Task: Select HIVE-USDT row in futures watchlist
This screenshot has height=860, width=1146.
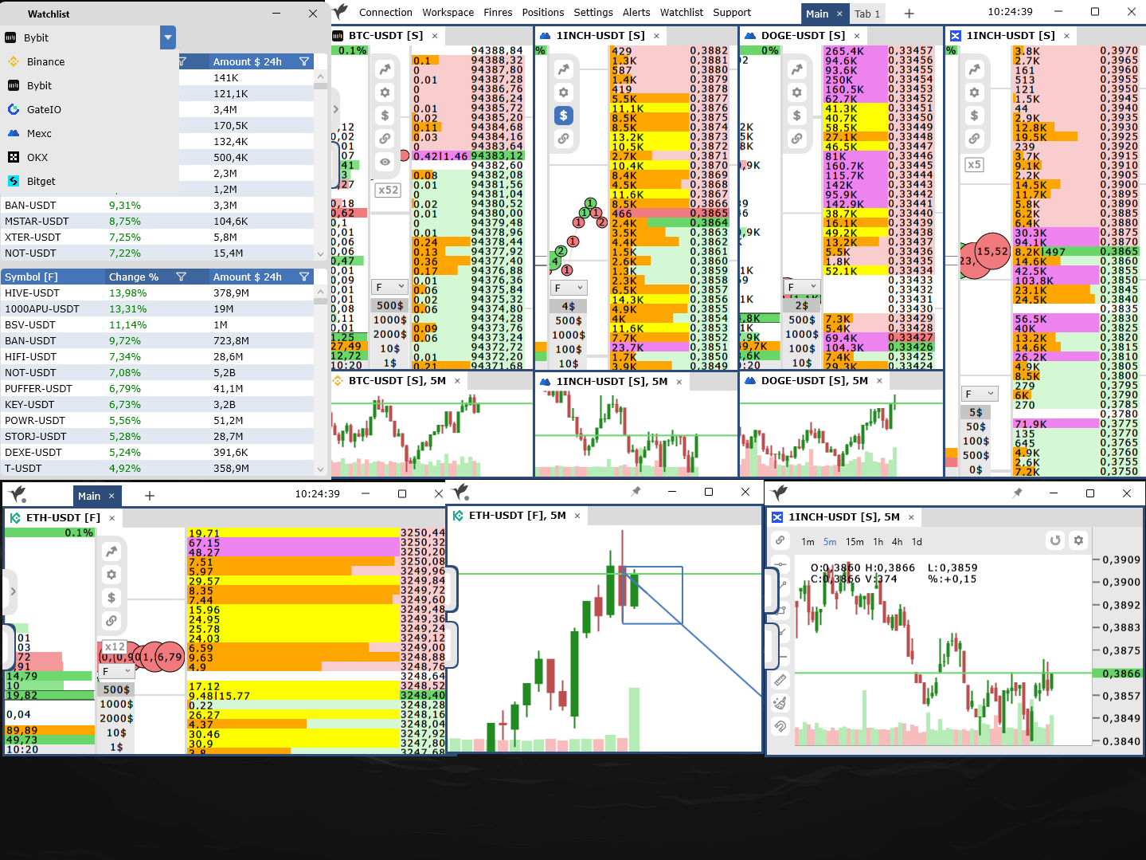Action: click(x=157, y=293)
